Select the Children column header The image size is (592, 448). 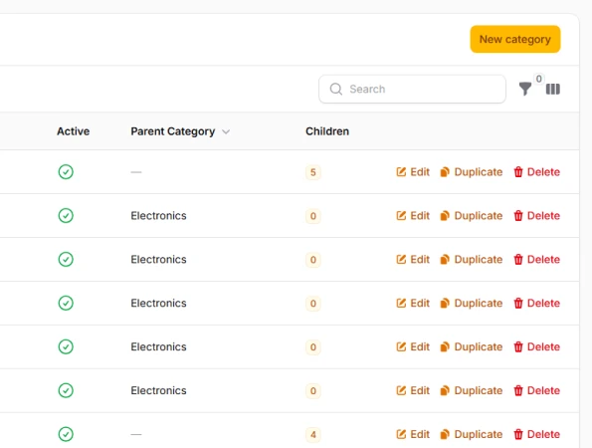[x=327, y=131]
